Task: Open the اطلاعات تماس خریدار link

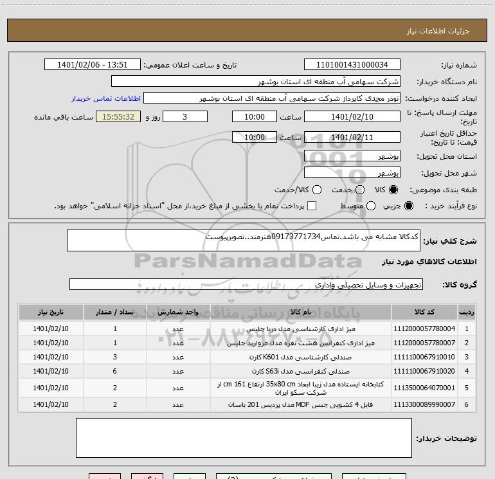Action: [x=106, y=98]
